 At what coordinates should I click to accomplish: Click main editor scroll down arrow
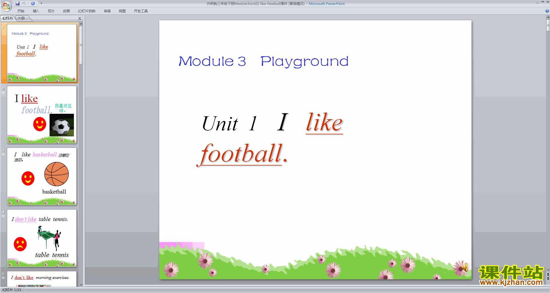pos(548,270)
